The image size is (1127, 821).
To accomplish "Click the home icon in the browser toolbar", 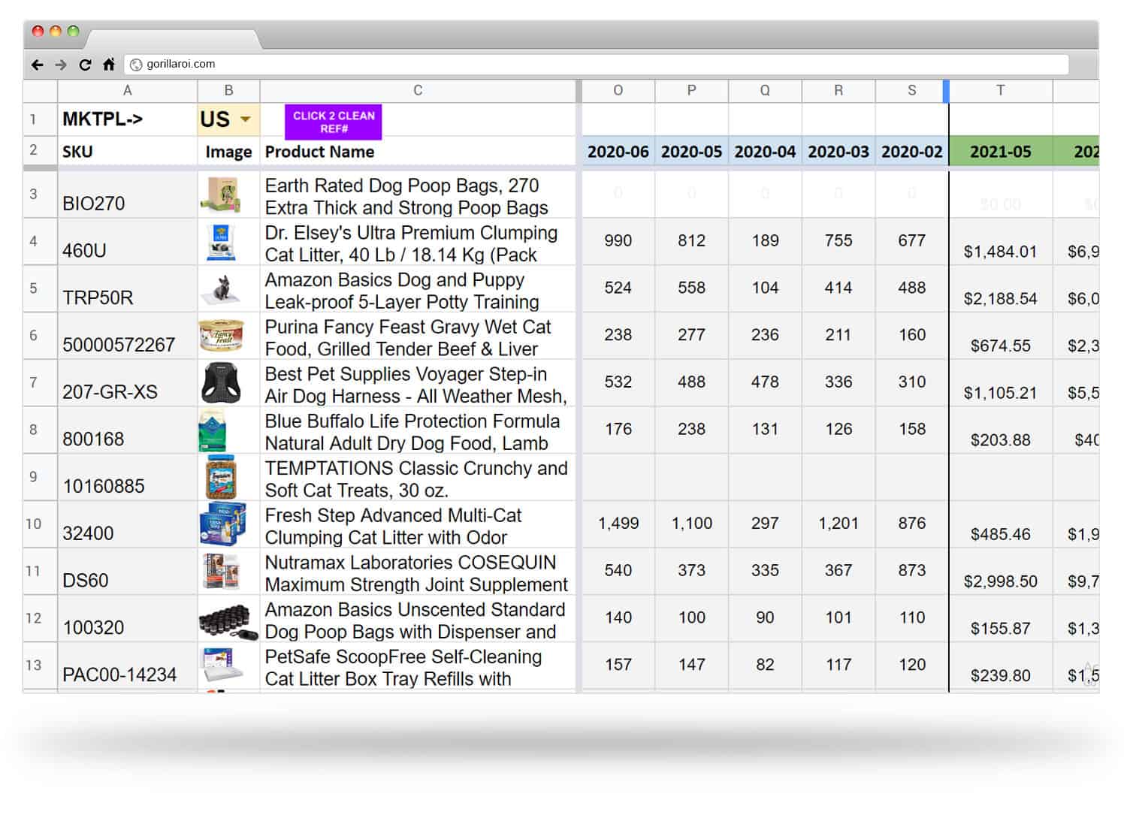I will [x=110, y=65].
